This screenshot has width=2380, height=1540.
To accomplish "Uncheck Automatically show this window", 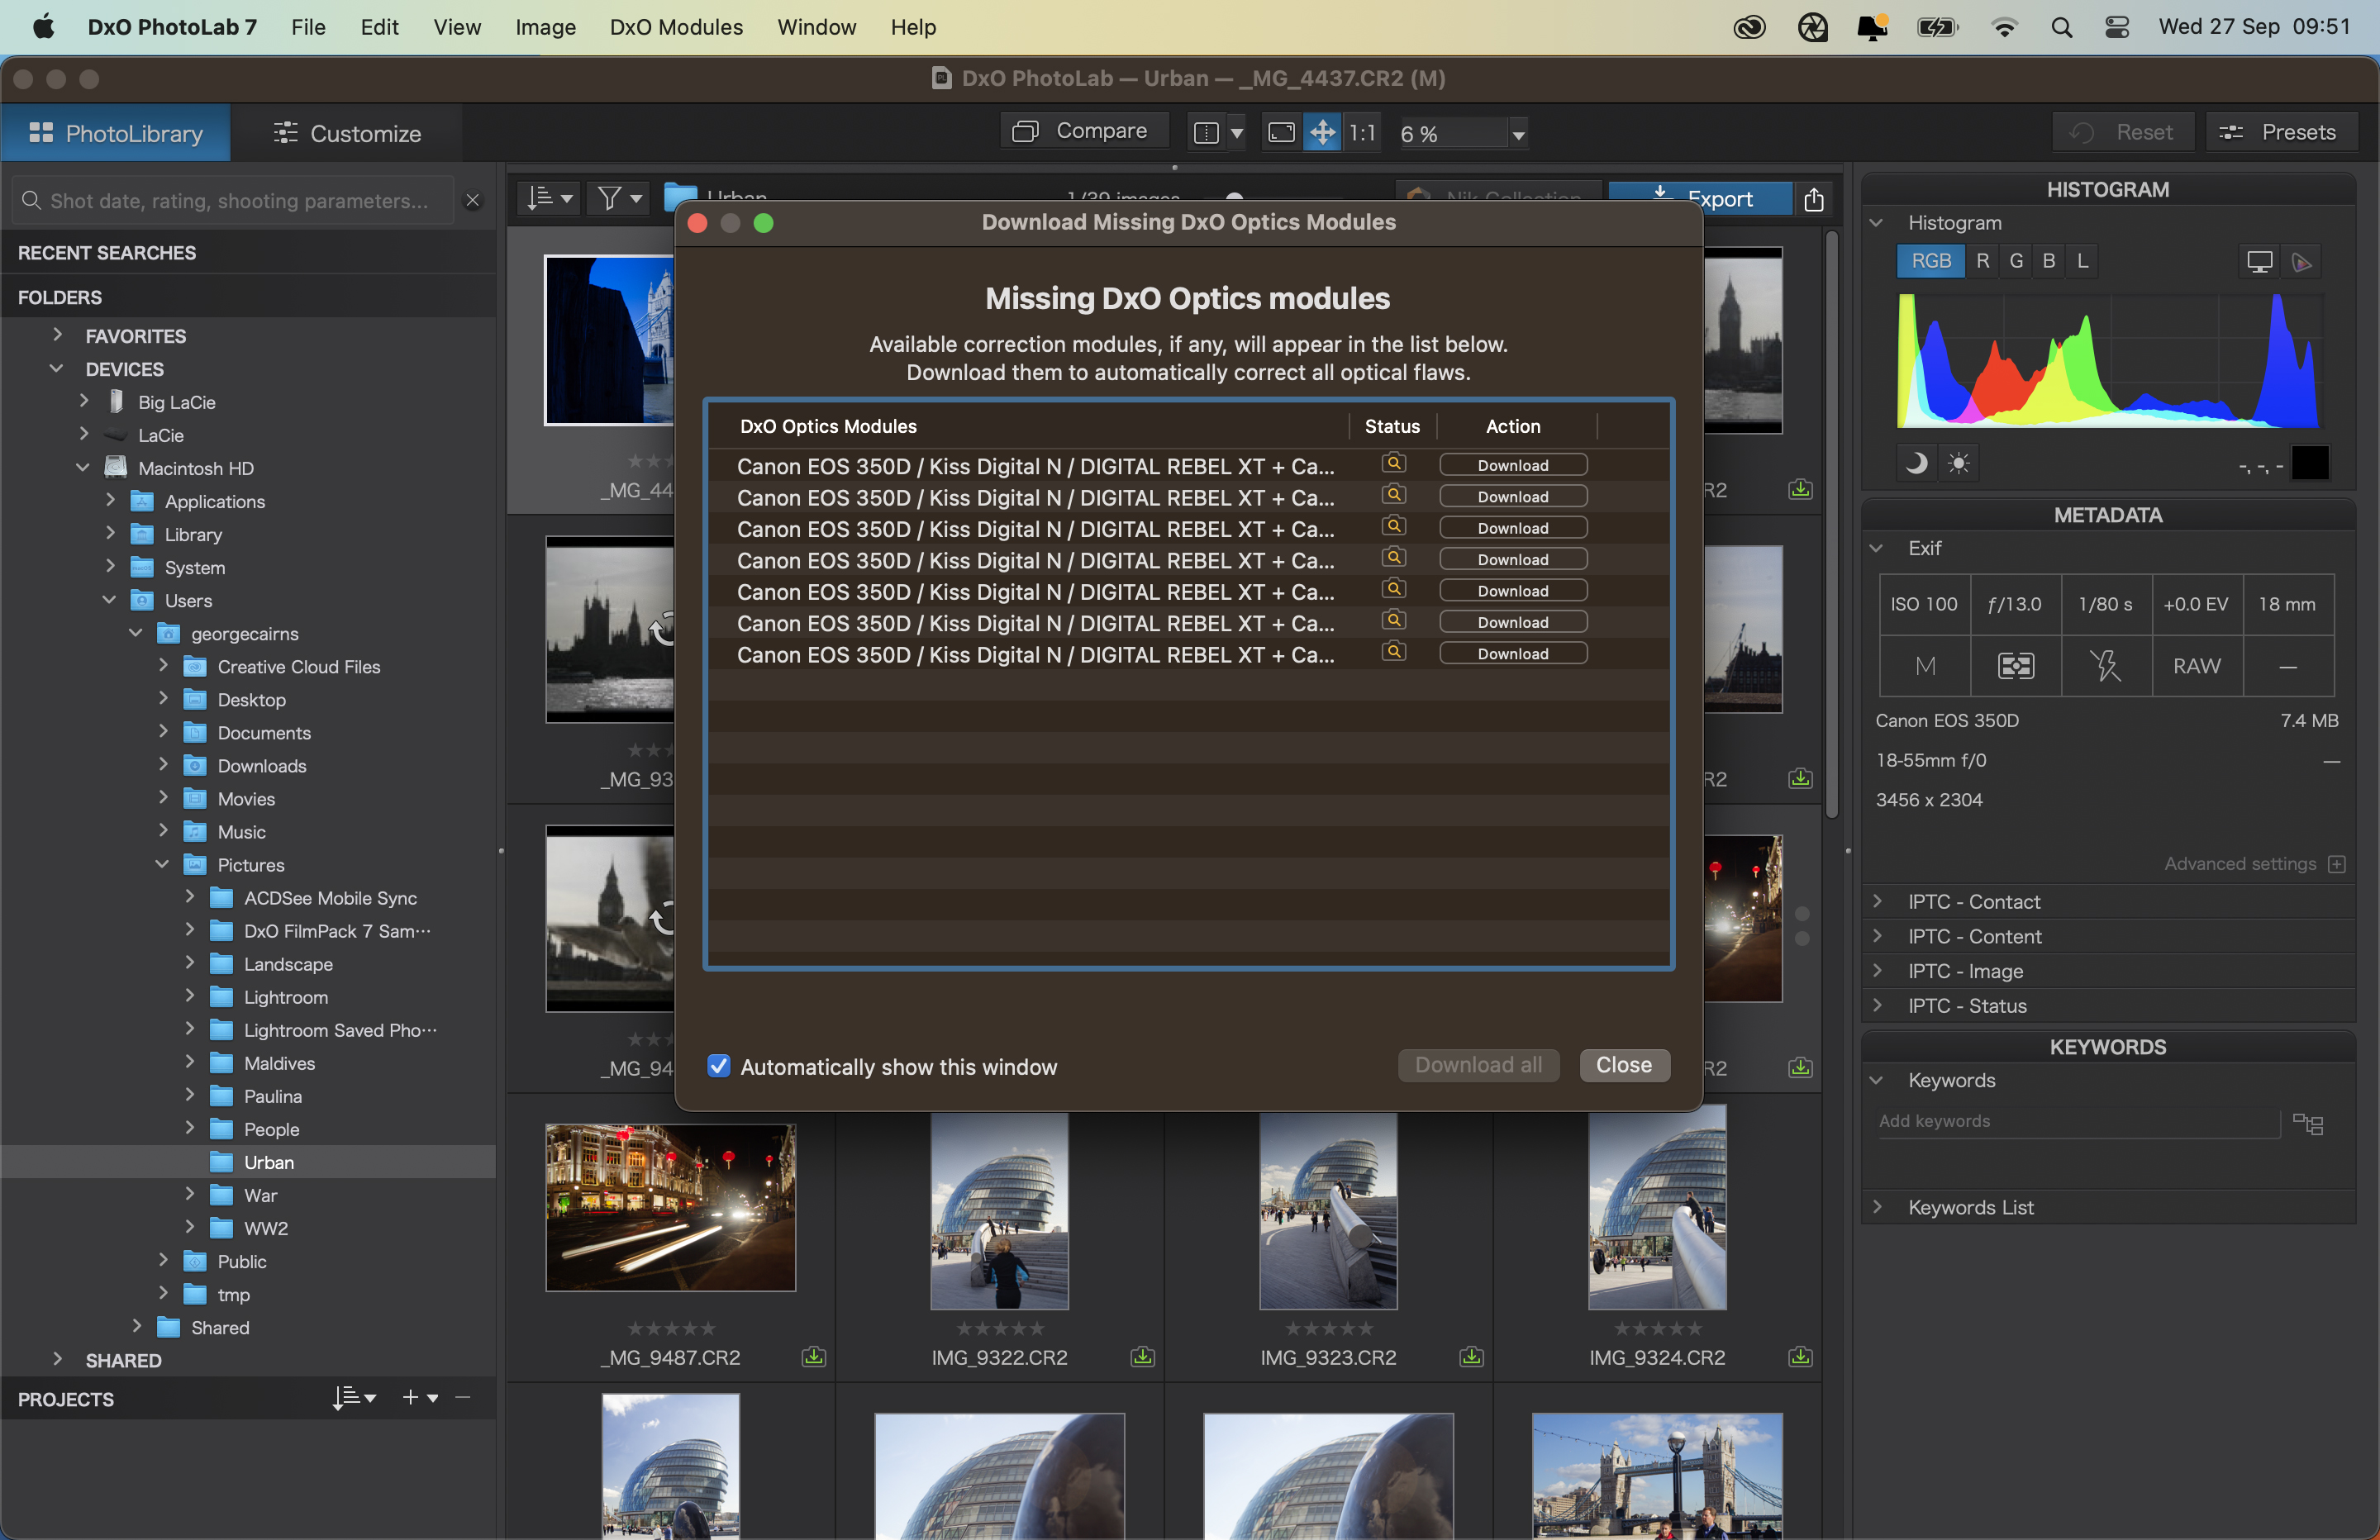I will pyautogui.click(x=719, y=1066).
